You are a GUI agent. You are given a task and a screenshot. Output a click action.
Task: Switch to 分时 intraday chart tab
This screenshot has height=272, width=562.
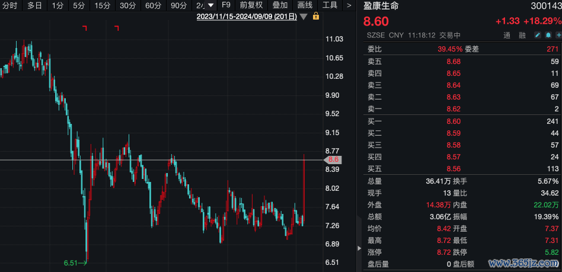click(9, 5)
